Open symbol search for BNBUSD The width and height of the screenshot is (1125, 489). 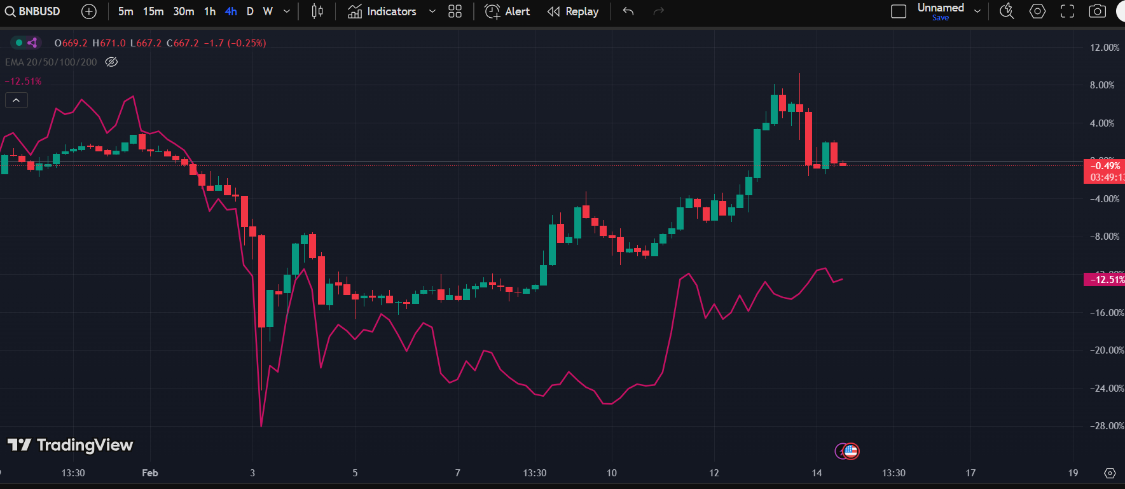(x=33, y=11)
